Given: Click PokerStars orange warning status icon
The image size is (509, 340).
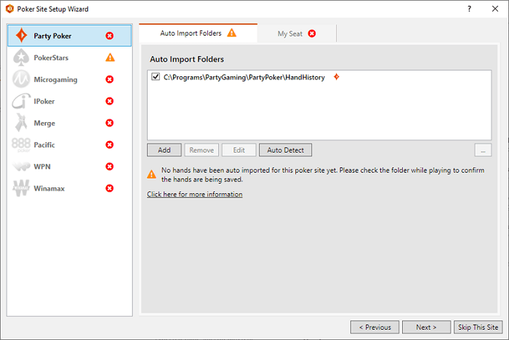Looking at the screenshot, I should pyautogui.click(x=110, y=57).
